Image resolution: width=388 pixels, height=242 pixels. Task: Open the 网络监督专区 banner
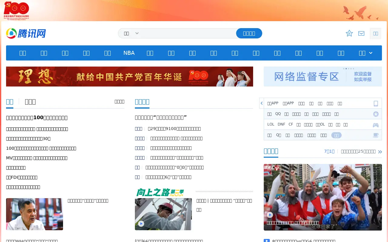click(x=323, y=77)
